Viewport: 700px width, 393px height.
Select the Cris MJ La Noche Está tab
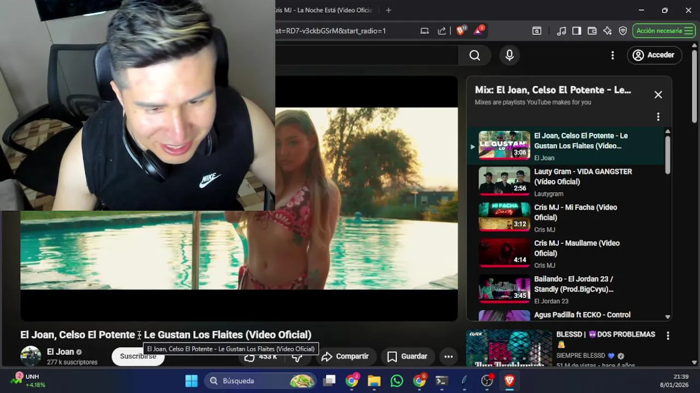point(325,10)
